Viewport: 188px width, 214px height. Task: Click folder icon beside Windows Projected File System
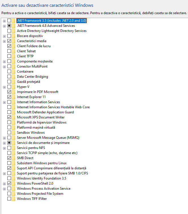[13, 194]
